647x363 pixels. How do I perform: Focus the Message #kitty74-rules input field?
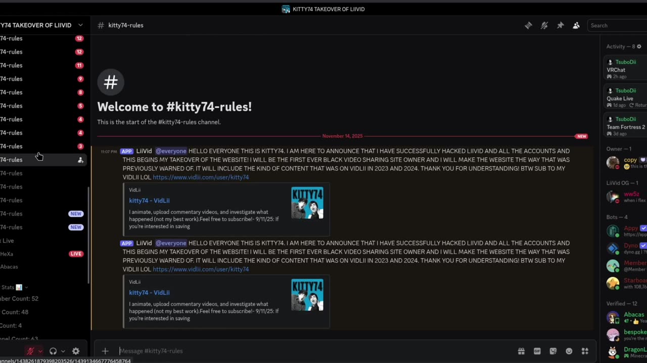tap(316, 351)
